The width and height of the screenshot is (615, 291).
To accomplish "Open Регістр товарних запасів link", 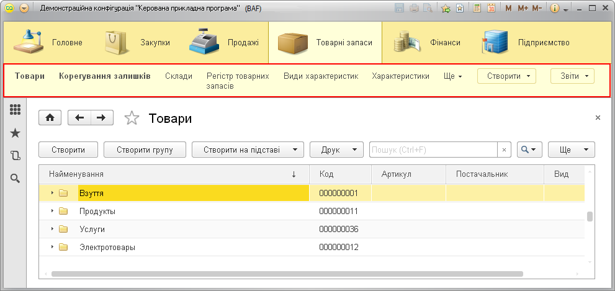I will click(x=238, y=81).
